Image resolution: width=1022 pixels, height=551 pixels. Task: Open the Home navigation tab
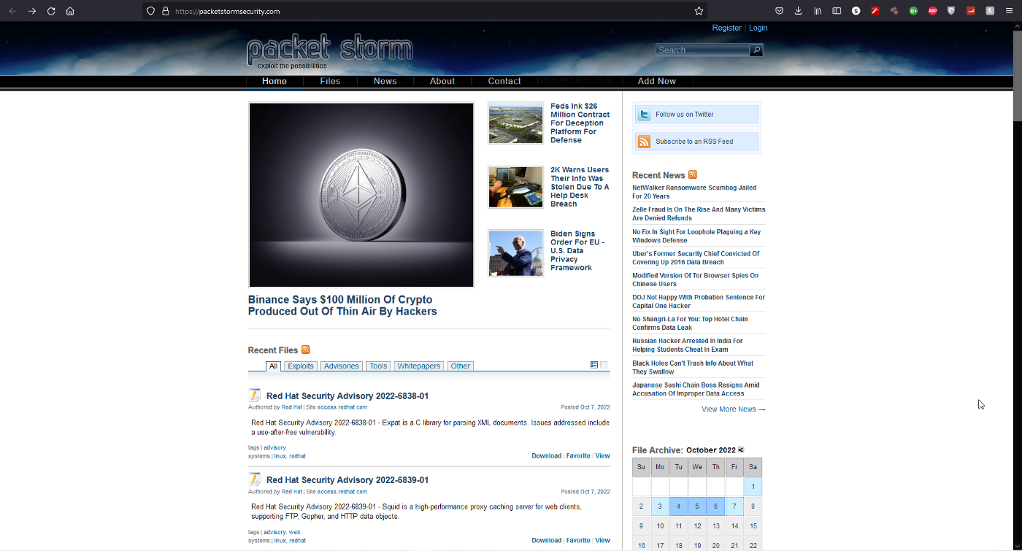(274, 81)
